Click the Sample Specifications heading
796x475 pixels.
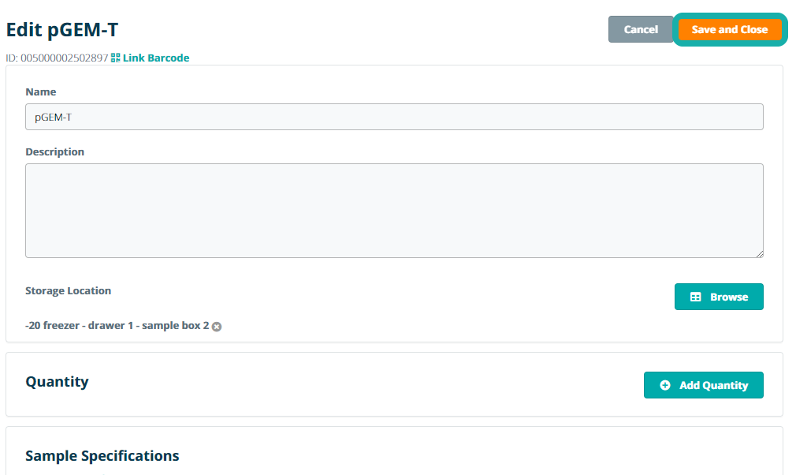102,456
